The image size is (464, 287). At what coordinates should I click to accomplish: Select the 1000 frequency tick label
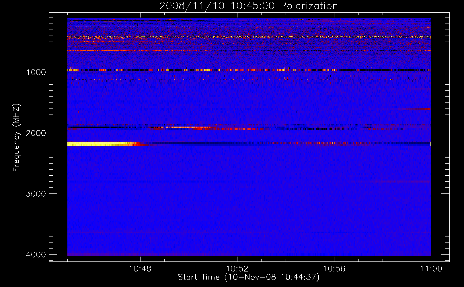(x=36, y=72)
